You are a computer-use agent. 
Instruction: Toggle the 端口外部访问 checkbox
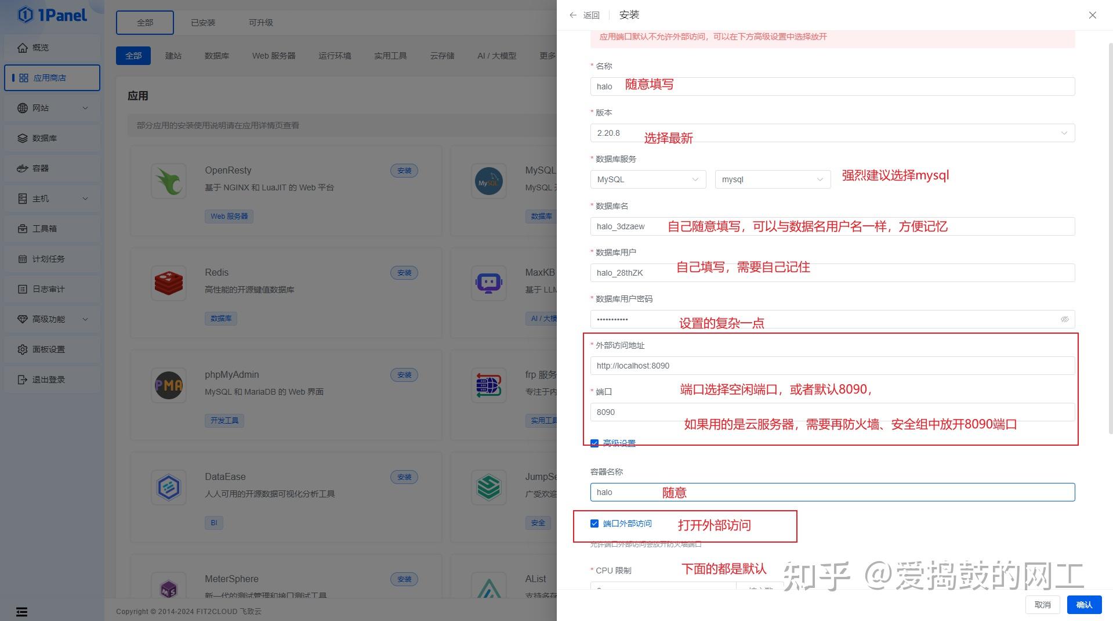click(594, 523)
